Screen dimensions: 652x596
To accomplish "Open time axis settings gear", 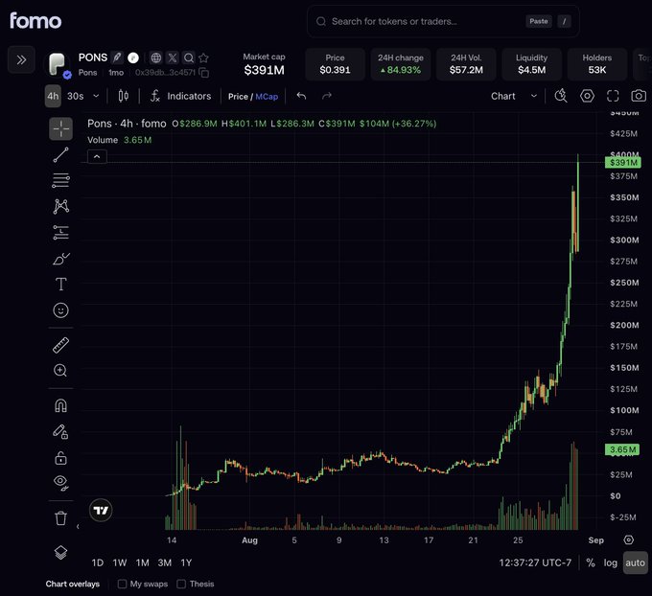I will 629,539.
